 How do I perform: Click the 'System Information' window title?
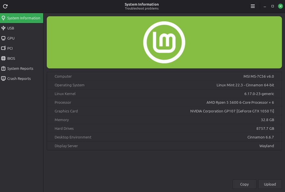(142, 4)
